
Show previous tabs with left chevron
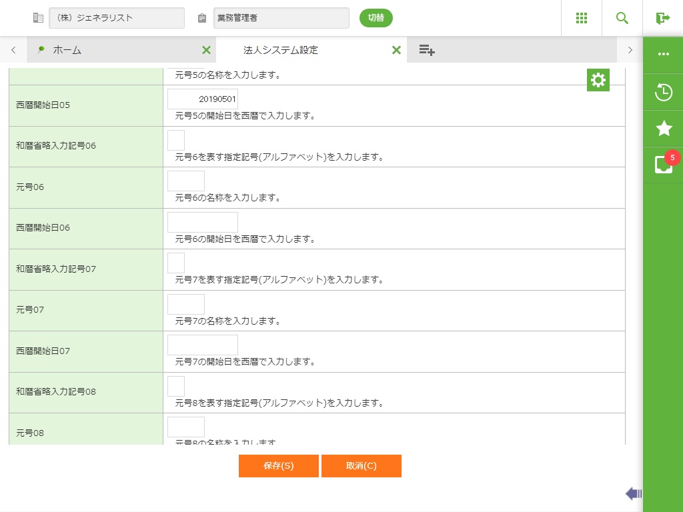pos(13,50)
